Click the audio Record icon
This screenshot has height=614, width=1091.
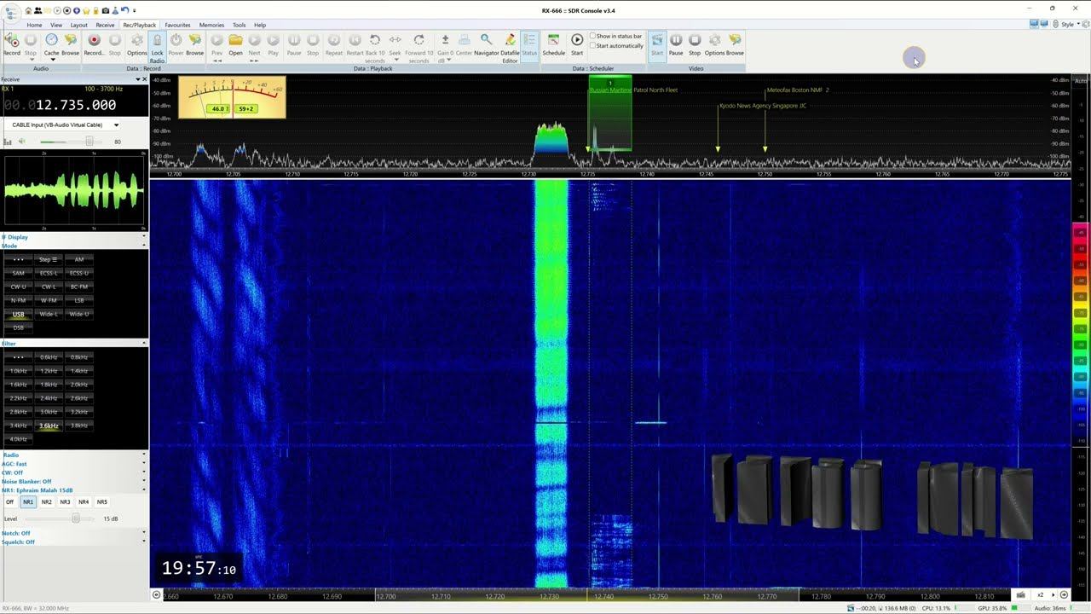(12, 40)
